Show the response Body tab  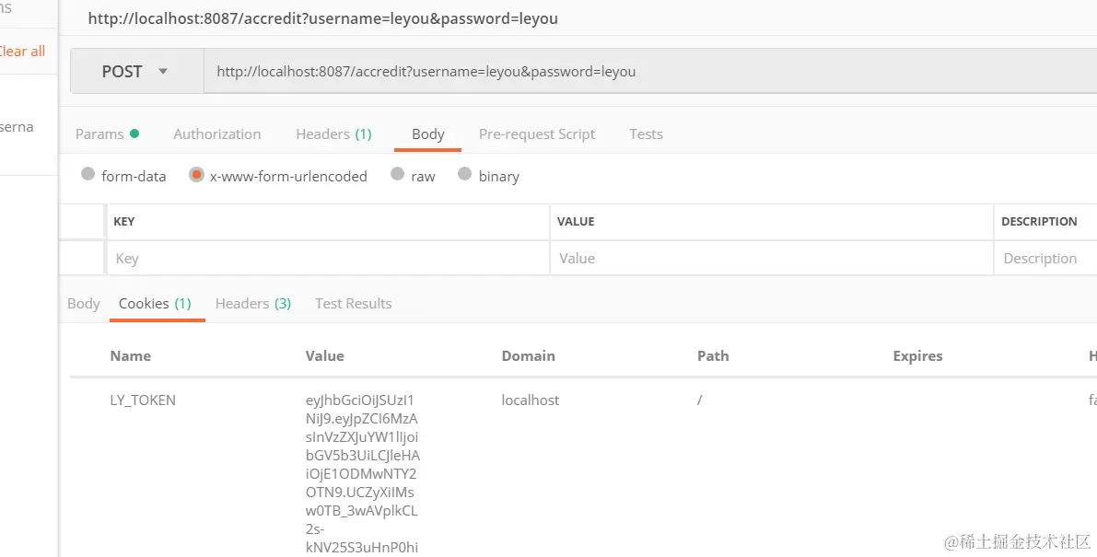click(x=84, y=304)
